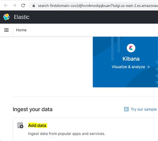Viewport: 158px width, 141px height.
Task: Open the highlighted Add data title
Action: 37,125
